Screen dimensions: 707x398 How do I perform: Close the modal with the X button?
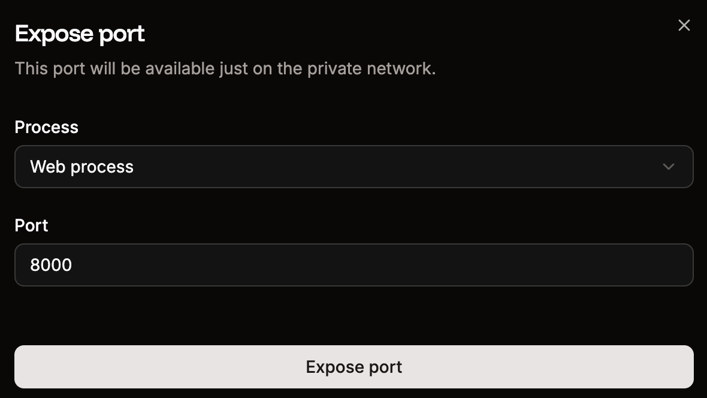pyautogui.click(x=684, y=25)
